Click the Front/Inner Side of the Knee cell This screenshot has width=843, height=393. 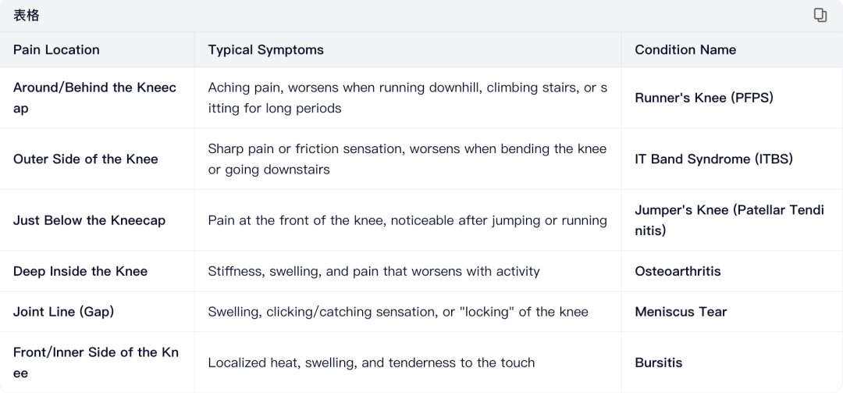click(x=95, y=363)
